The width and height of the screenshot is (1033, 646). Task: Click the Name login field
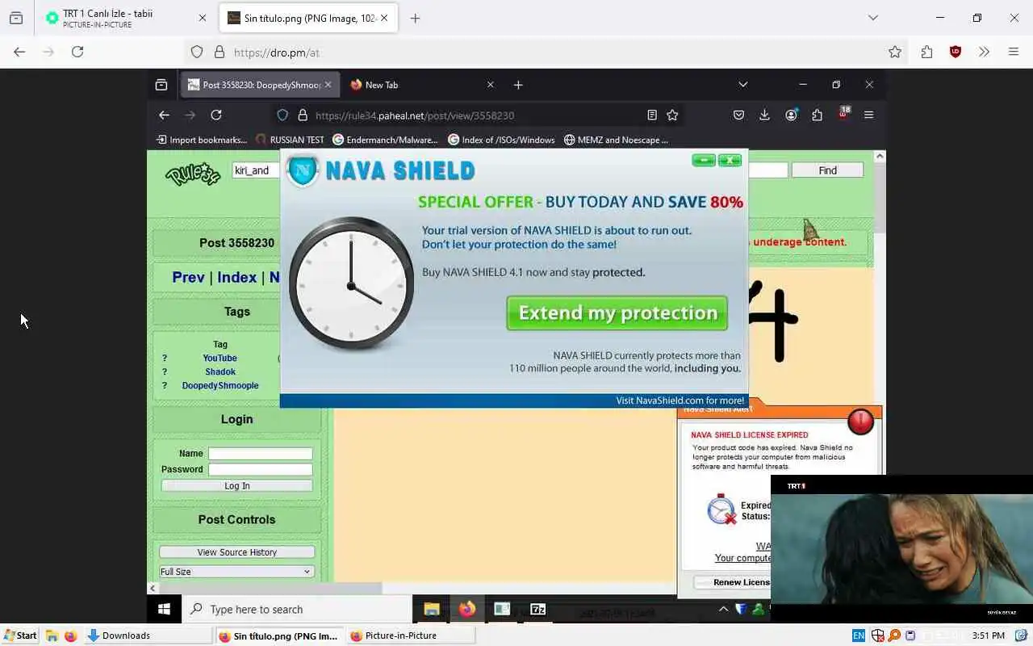260,454
